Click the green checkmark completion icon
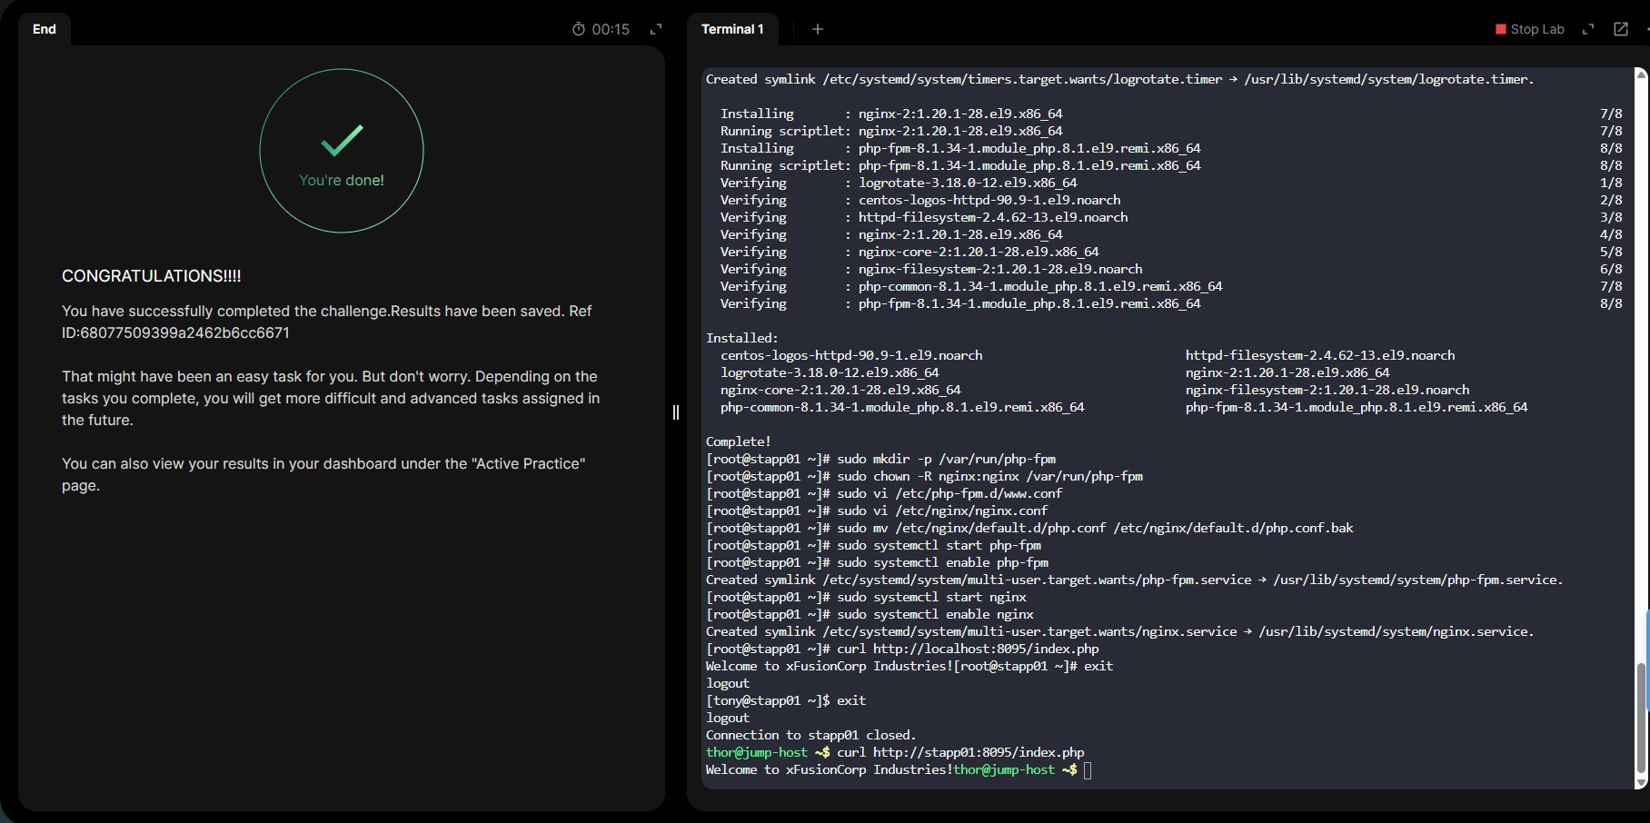Screen dimensions: 1650x823 [342, 140]
